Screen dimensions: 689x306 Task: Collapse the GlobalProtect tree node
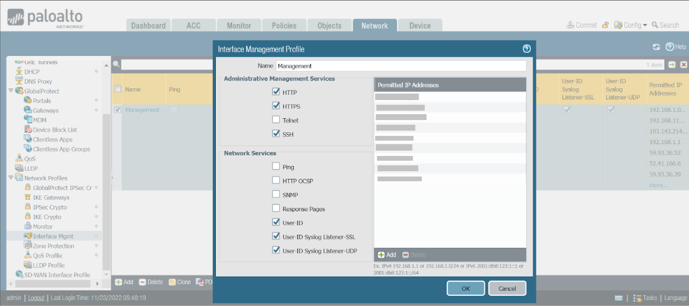click(x=11, y=91)
